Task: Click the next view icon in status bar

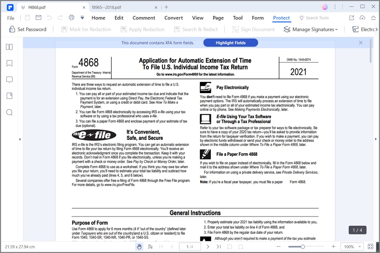Action: (x=240, y=247)
